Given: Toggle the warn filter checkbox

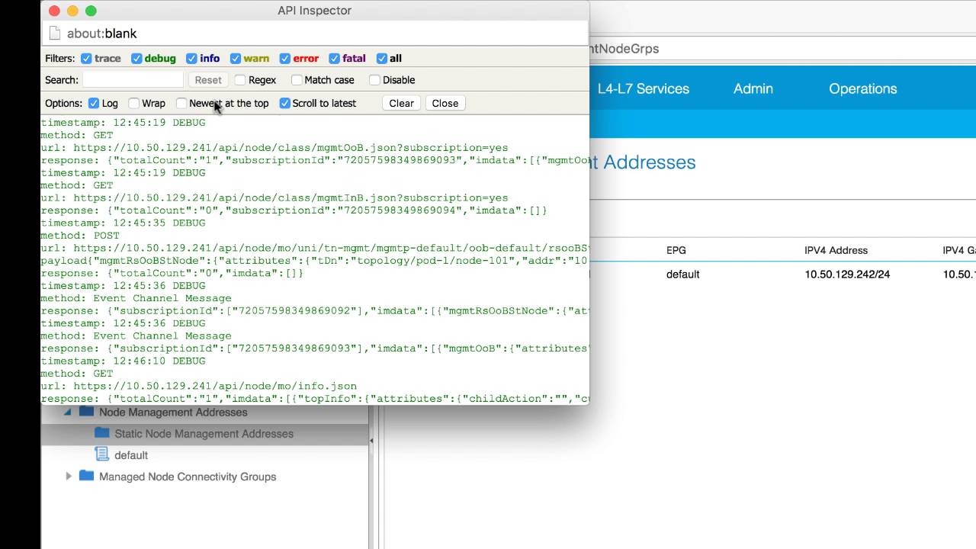Looking at the screenshot, I should coord(236,59).
